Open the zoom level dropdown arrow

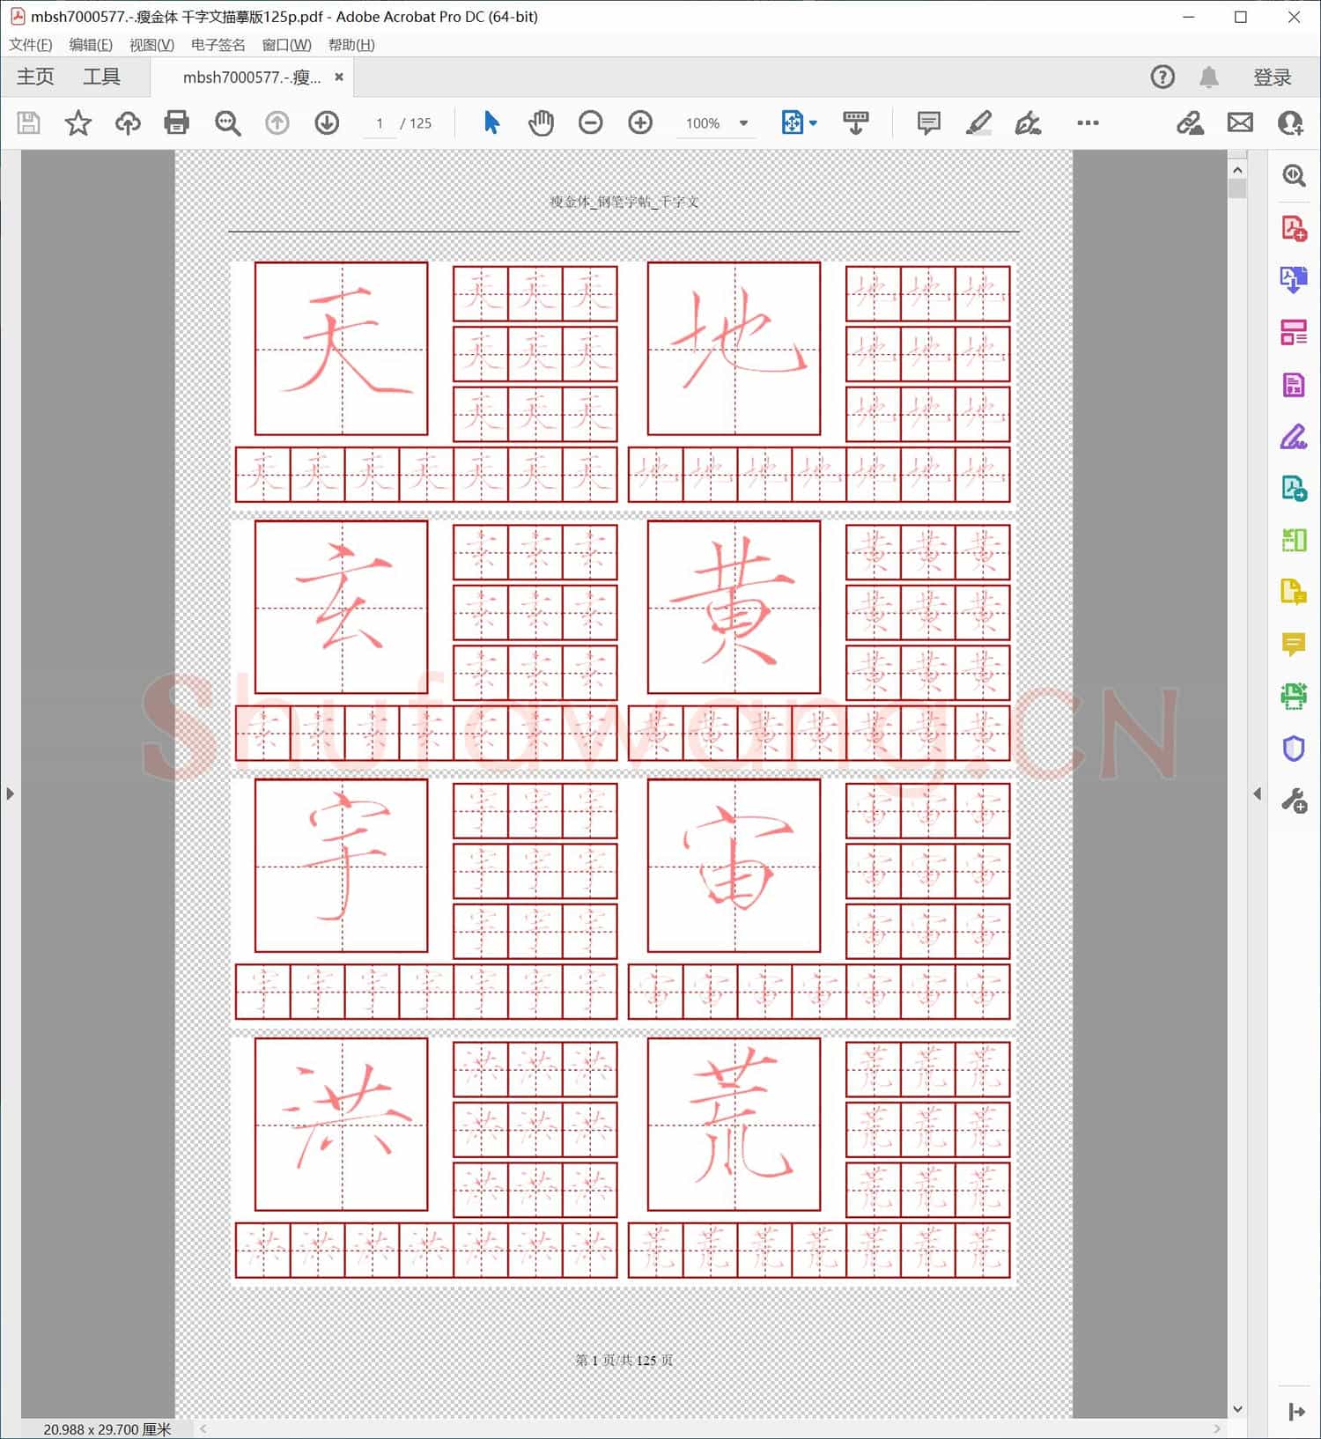click(x=744, y=123)
